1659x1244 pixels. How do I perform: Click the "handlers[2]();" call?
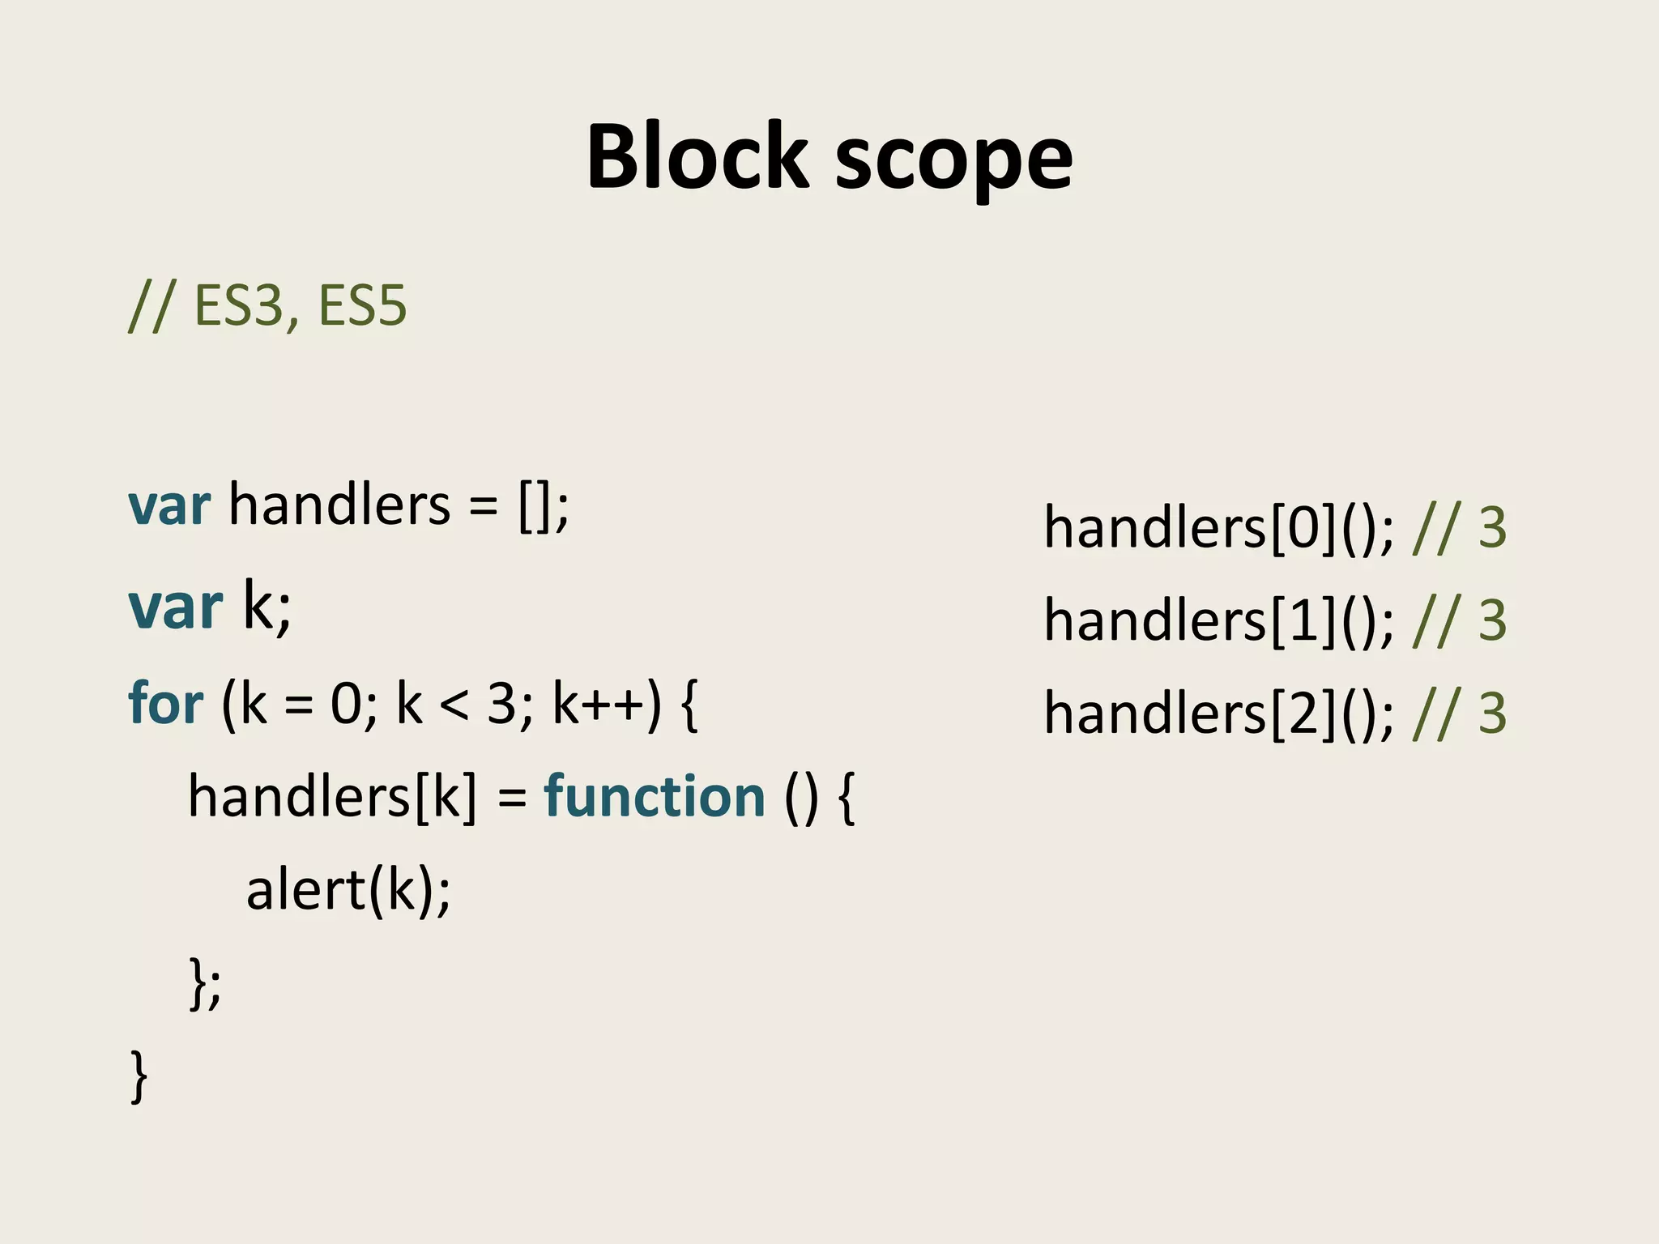coord(1219,714)
